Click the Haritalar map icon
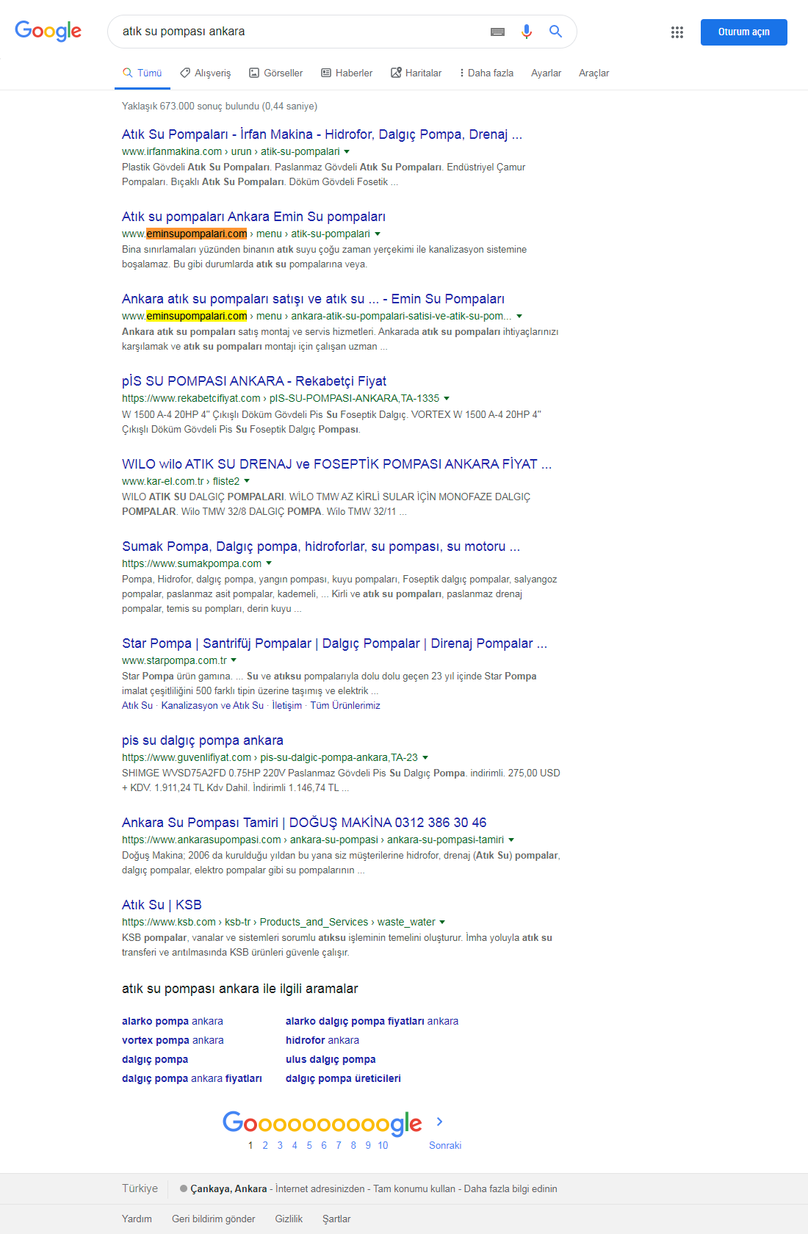 click(x=396, y=73)
